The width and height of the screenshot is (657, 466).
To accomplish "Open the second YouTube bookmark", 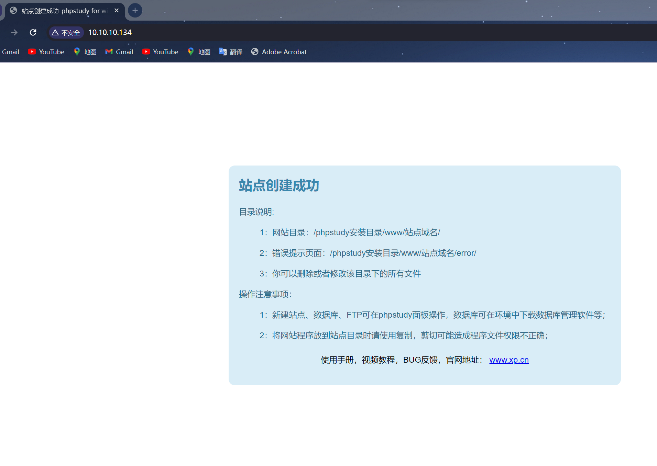I will [x=160, y=52].
